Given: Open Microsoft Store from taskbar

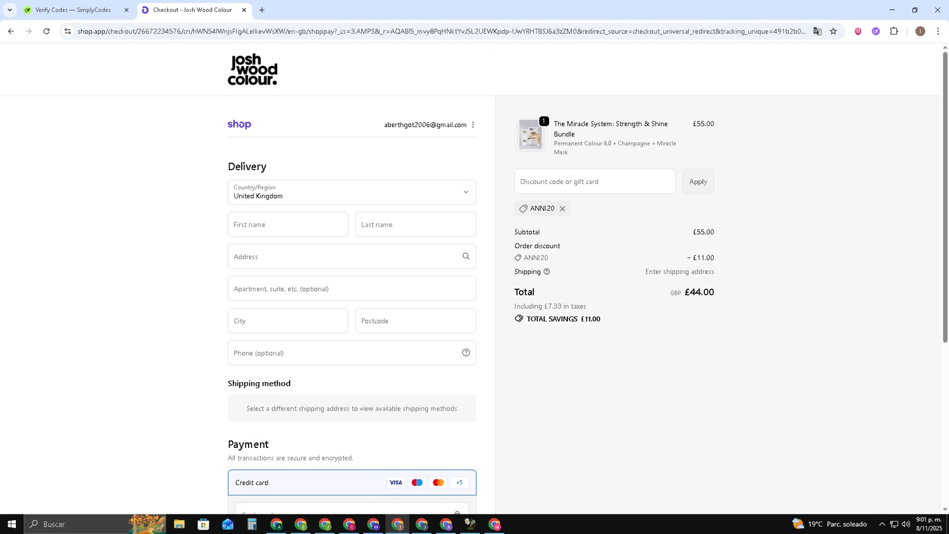Looking at the screenshot, I should coord(203,524).
